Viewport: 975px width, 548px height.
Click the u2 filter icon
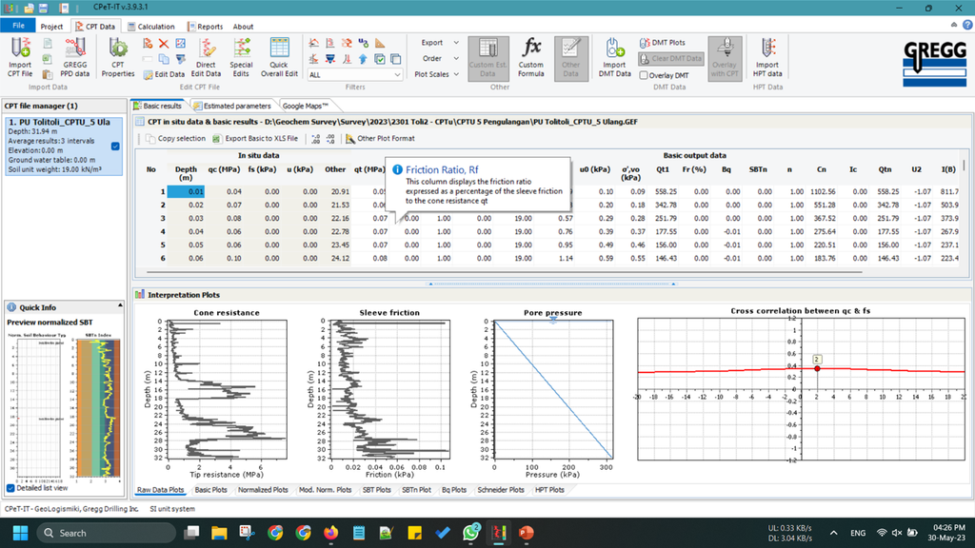[363, 43]
